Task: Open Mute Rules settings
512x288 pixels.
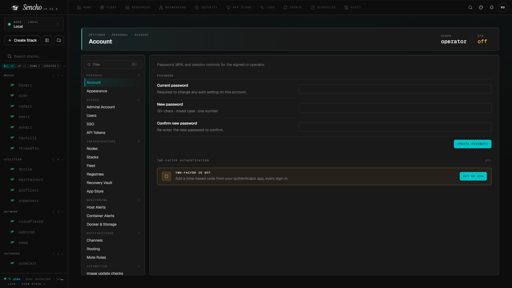Action: coord(113,257)
